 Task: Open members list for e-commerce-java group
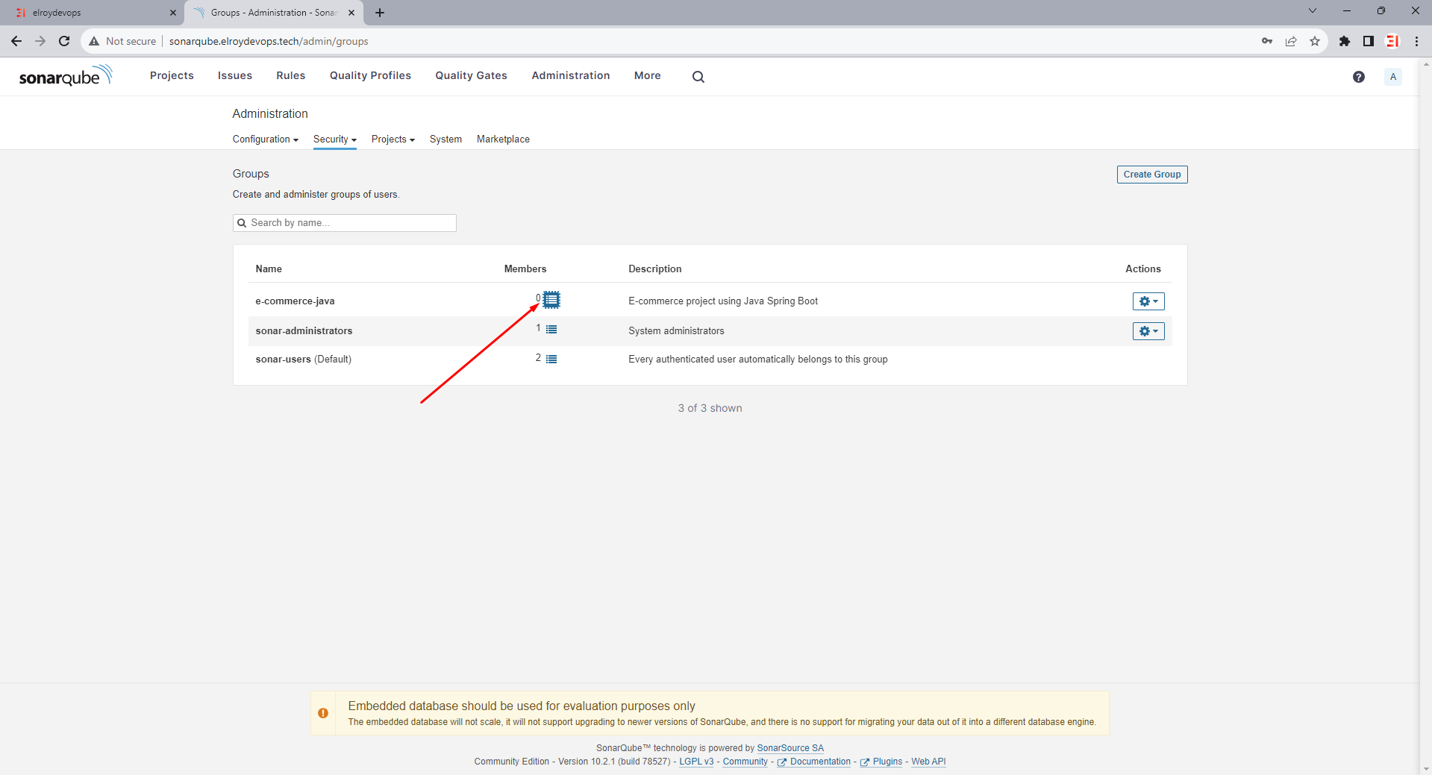point(551,300)
